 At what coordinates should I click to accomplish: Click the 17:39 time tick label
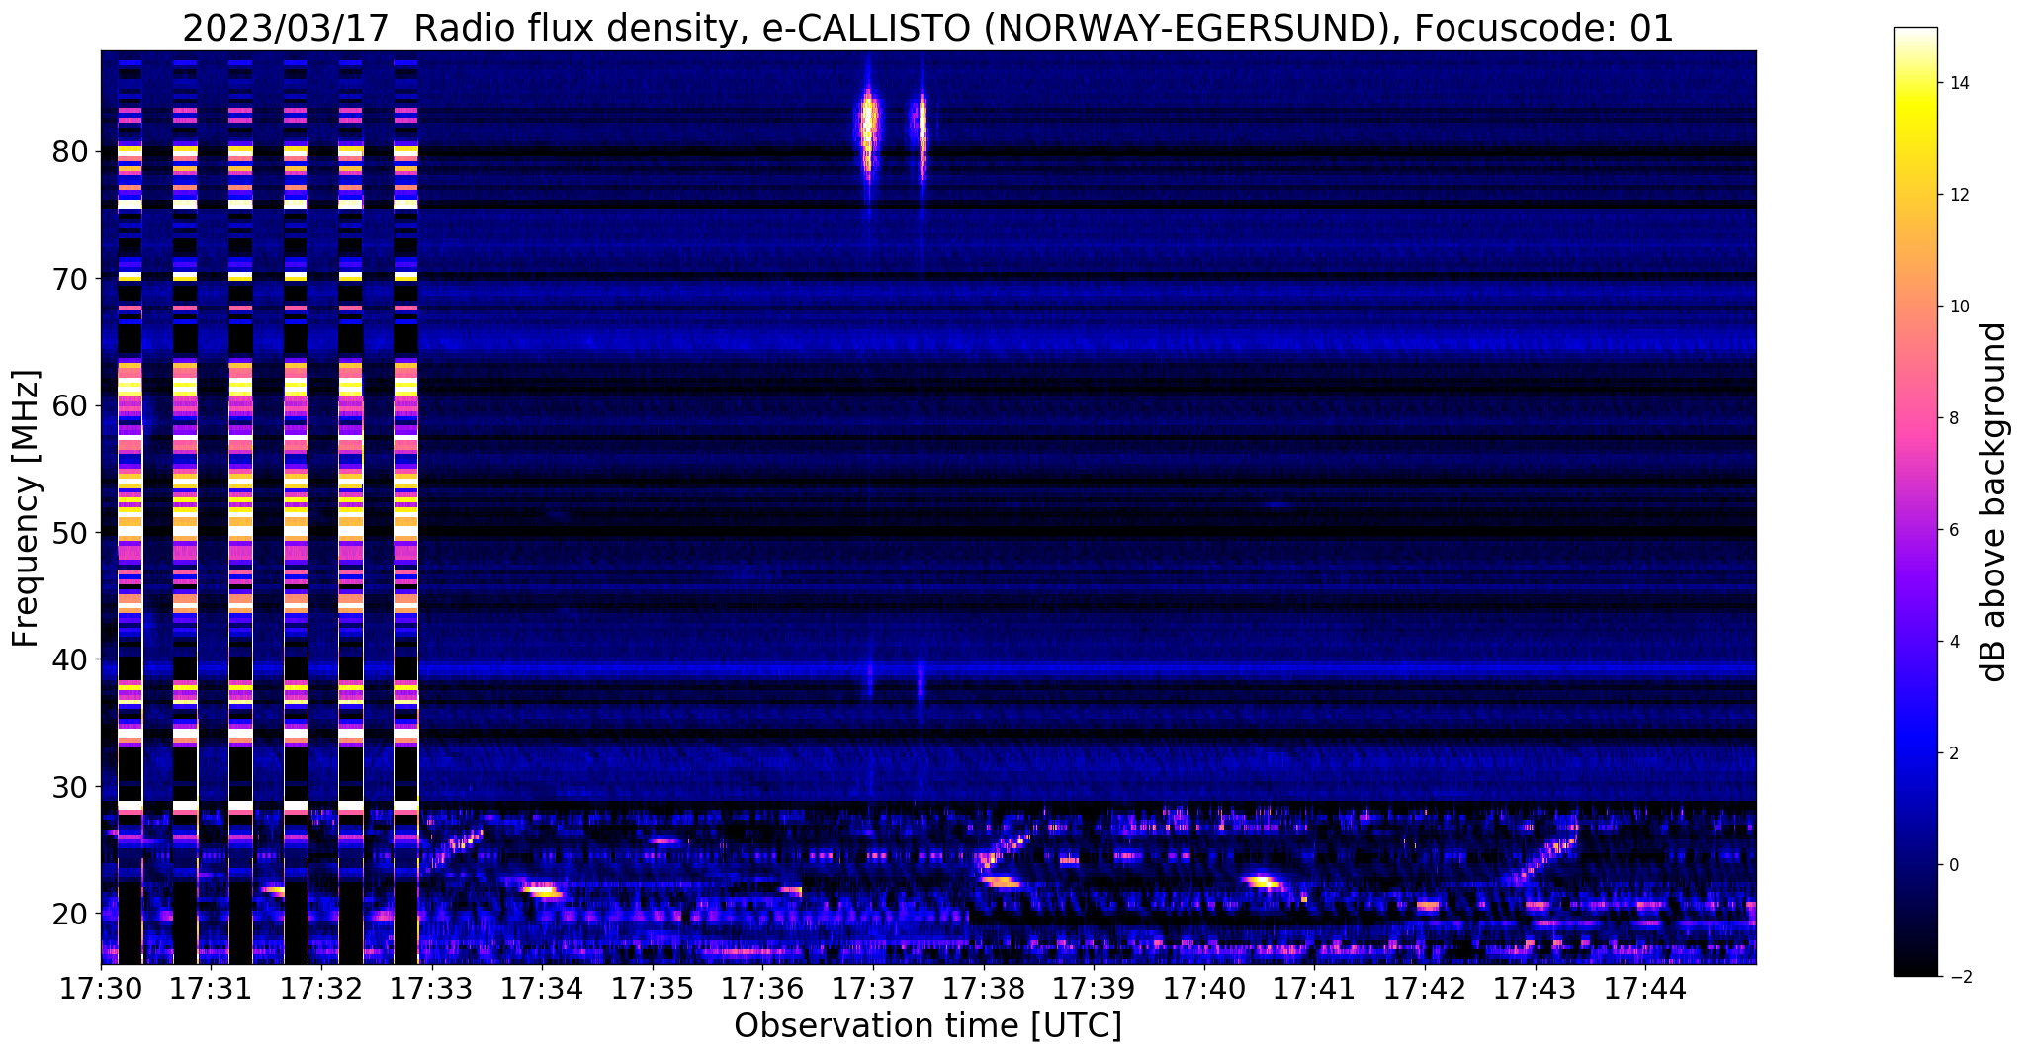pyautogui.click(x=1094, y=988)
